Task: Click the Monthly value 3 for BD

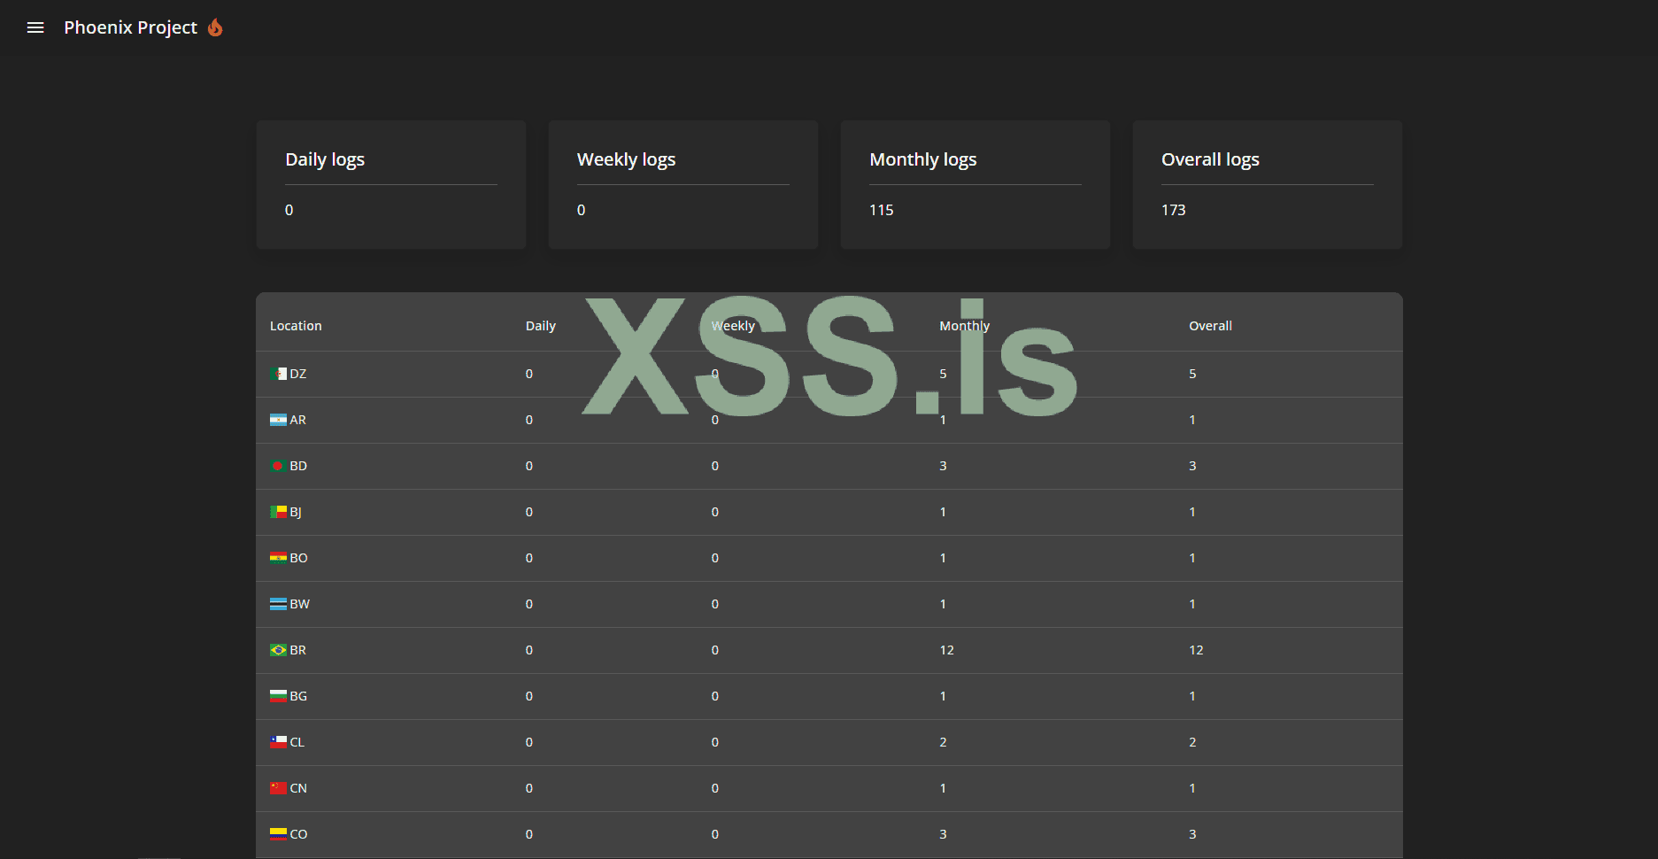Action: (x=943, y=466)
